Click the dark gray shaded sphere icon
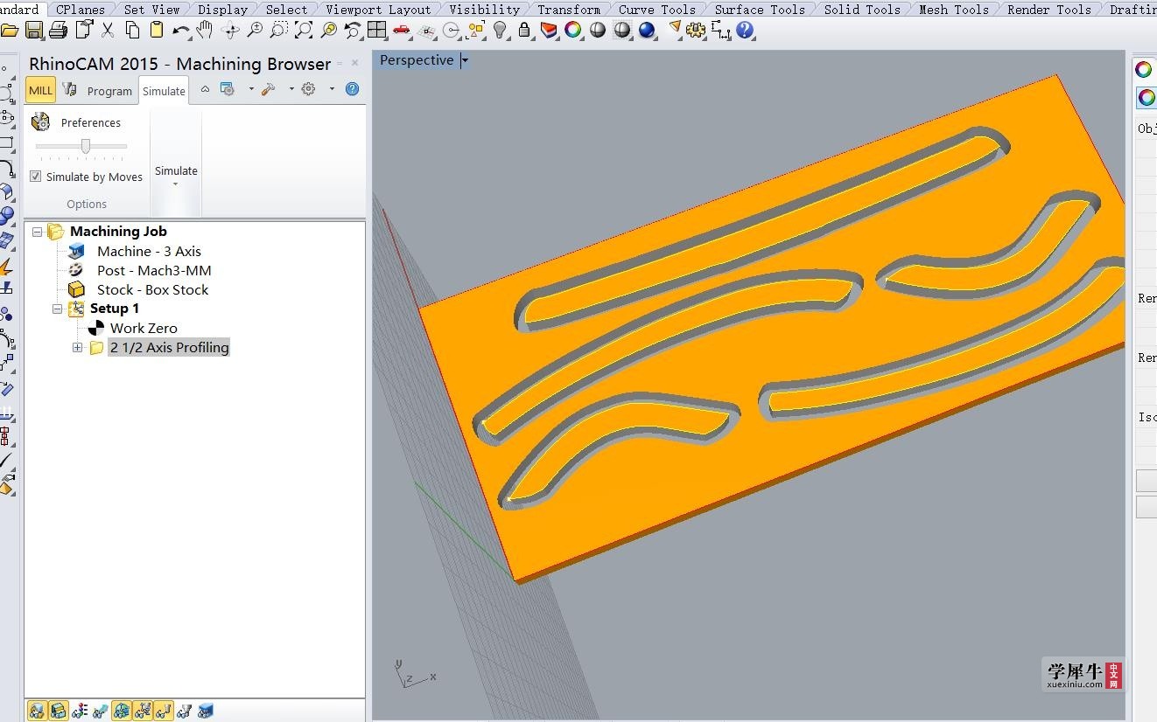 622,31
